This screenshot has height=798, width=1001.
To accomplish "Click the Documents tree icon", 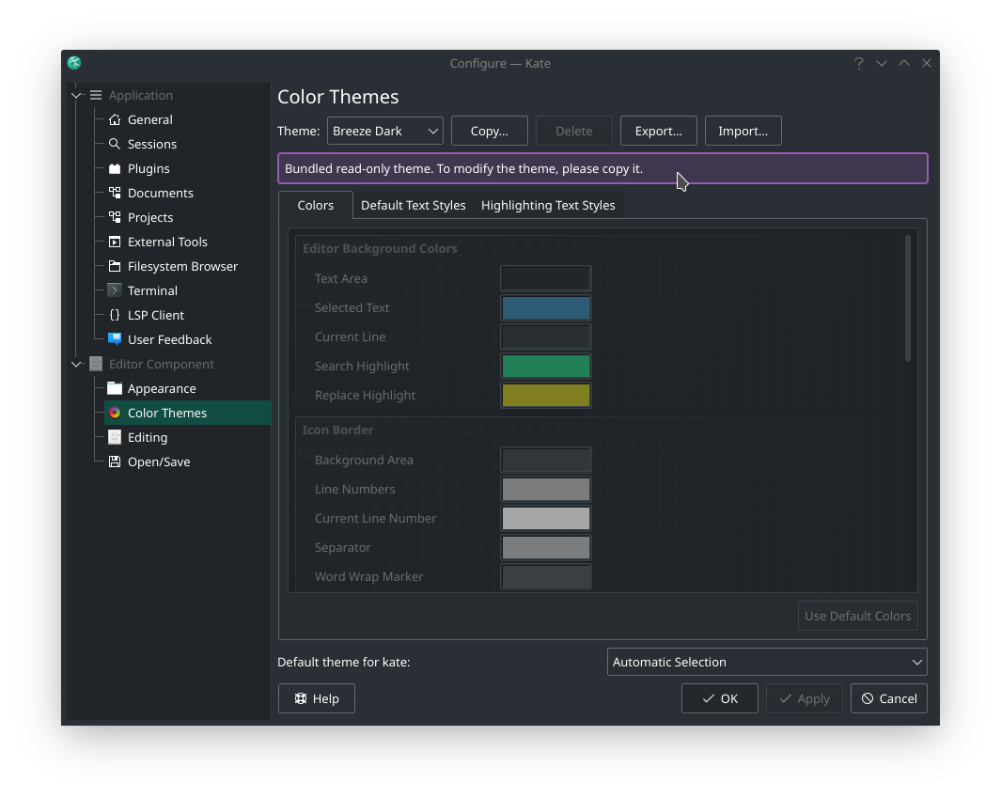I will pyautogui.click(x=115, y=193).
